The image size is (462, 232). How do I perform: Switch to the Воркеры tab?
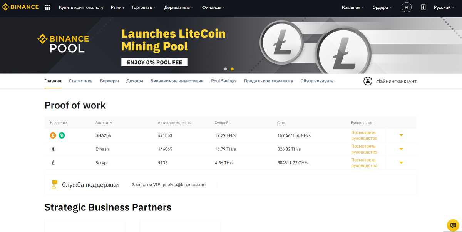(109, 81)
